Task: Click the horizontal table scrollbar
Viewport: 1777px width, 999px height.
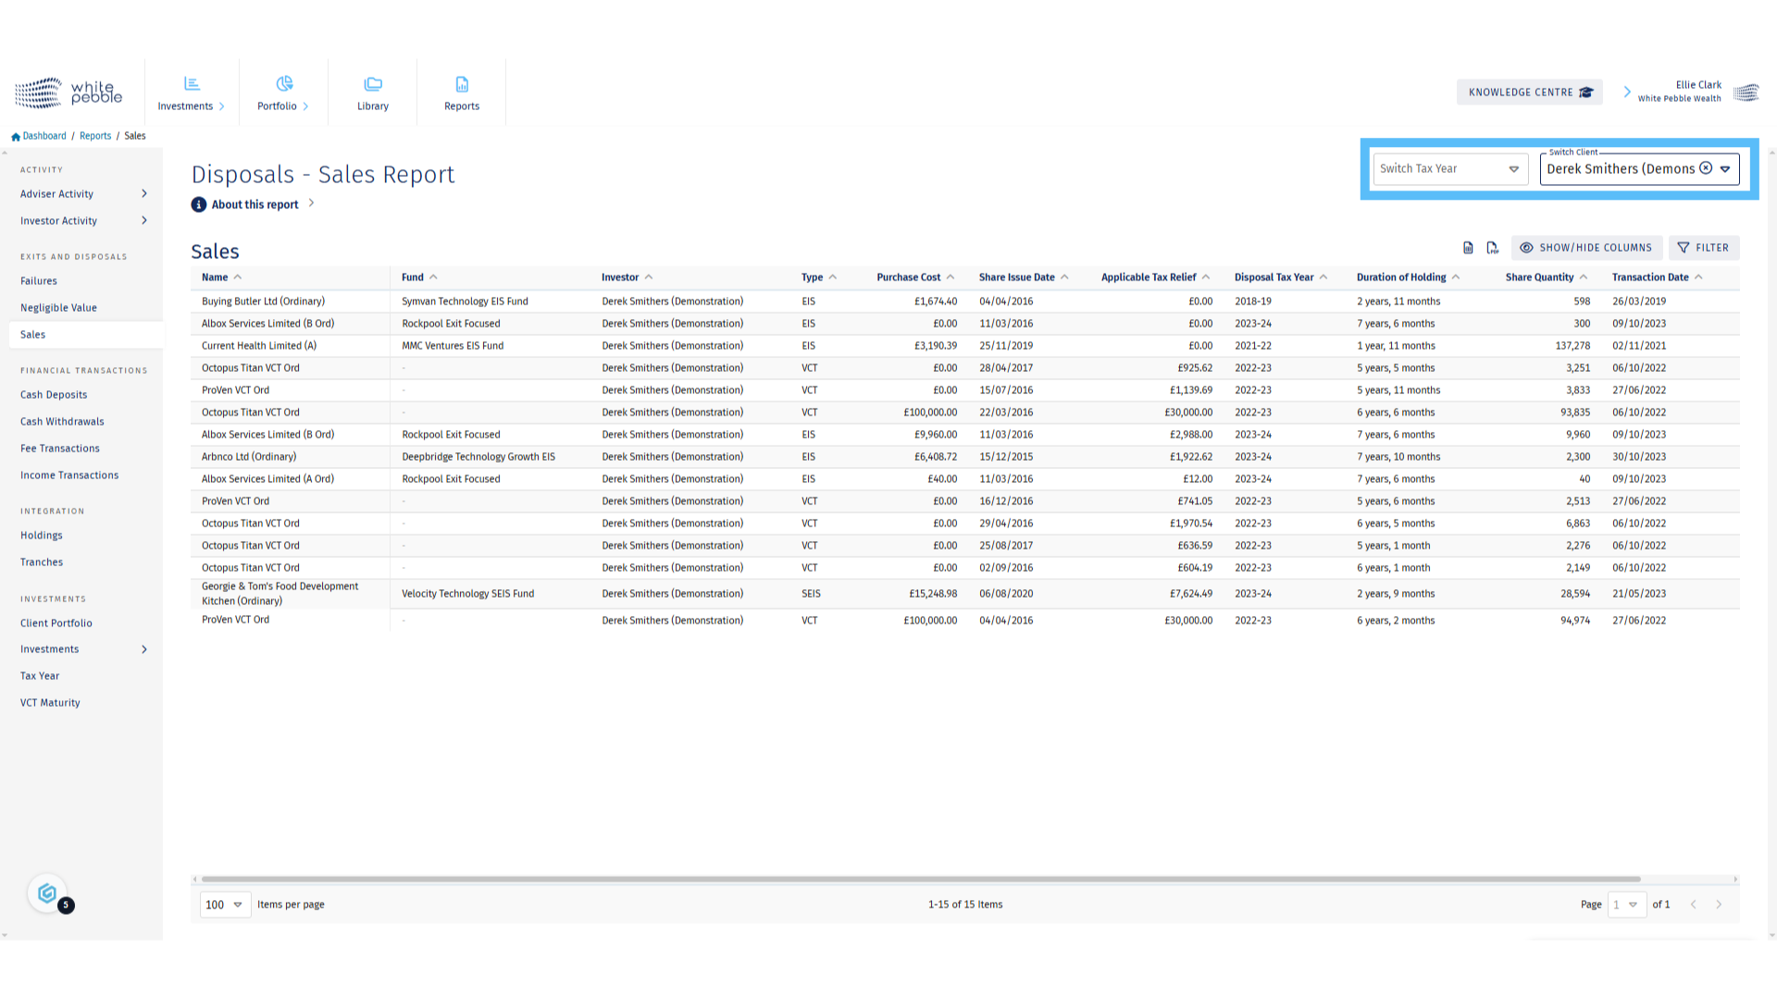Action: (920, 880)
